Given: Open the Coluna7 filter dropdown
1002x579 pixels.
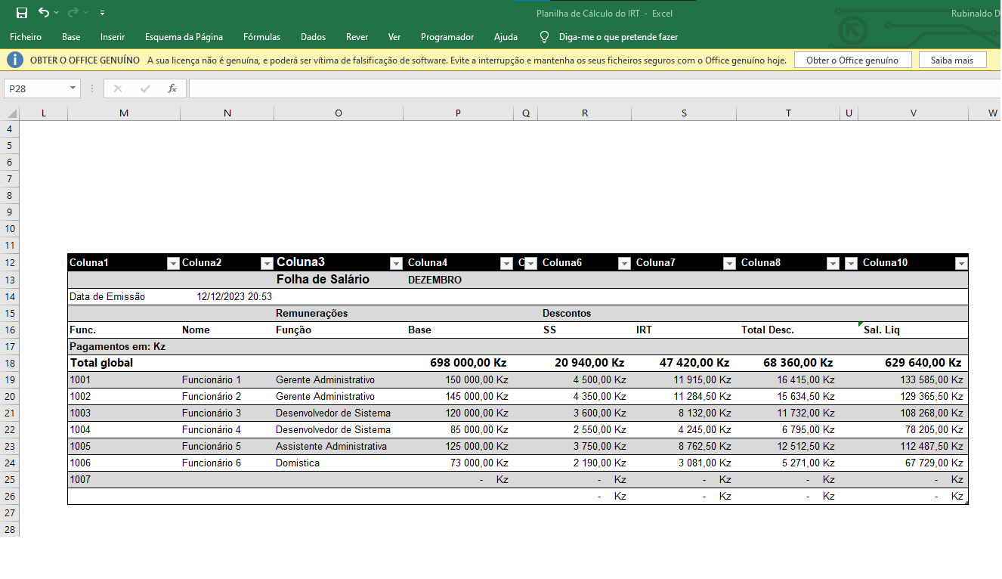Looking at the screenshot, I should tap(729, 263).
